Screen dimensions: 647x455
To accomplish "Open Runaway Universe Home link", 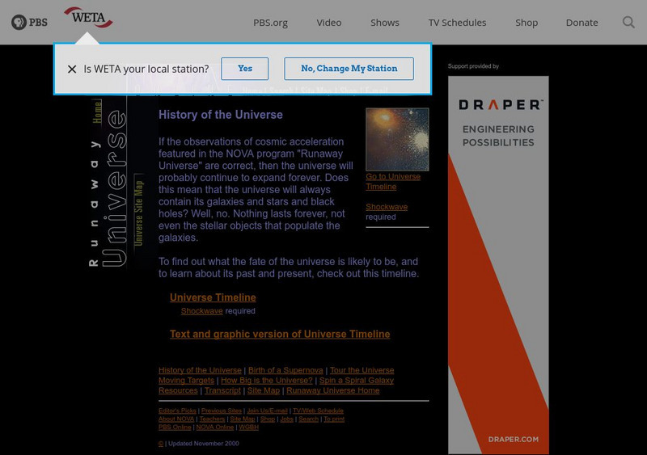I will 333,390.
